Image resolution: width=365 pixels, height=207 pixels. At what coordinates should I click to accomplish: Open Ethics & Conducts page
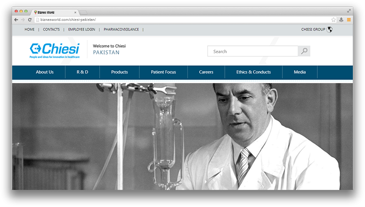point(253,72)
